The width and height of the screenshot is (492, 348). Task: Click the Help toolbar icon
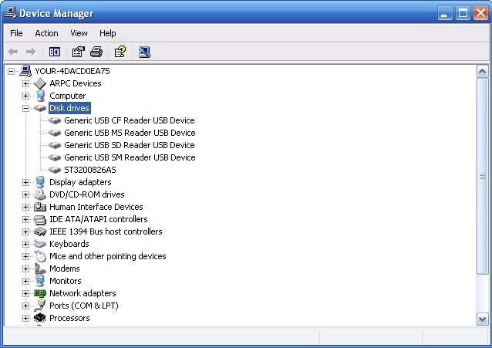pyautogui.click(x=120, y=52)
